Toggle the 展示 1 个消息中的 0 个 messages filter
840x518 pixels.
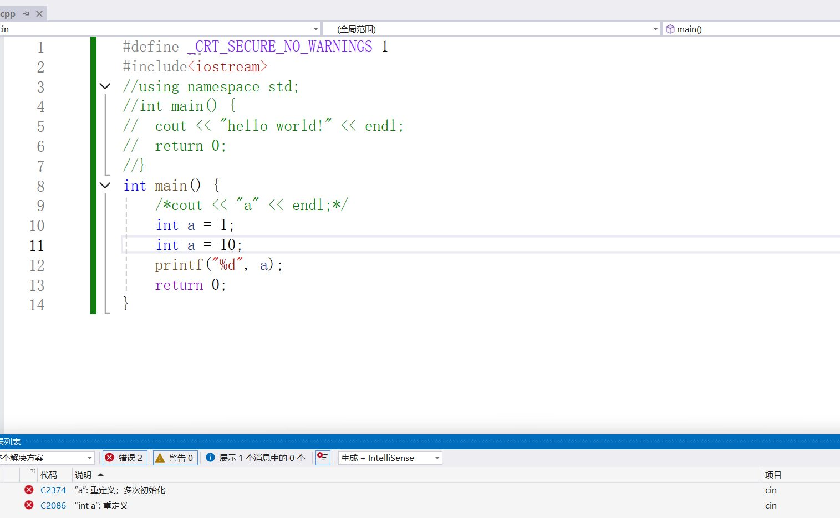pyautogui.click(x=256, y=458)
